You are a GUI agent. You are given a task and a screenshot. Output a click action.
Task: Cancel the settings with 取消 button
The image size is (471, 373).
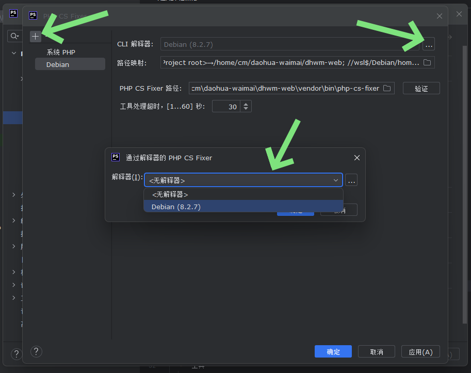377,351
